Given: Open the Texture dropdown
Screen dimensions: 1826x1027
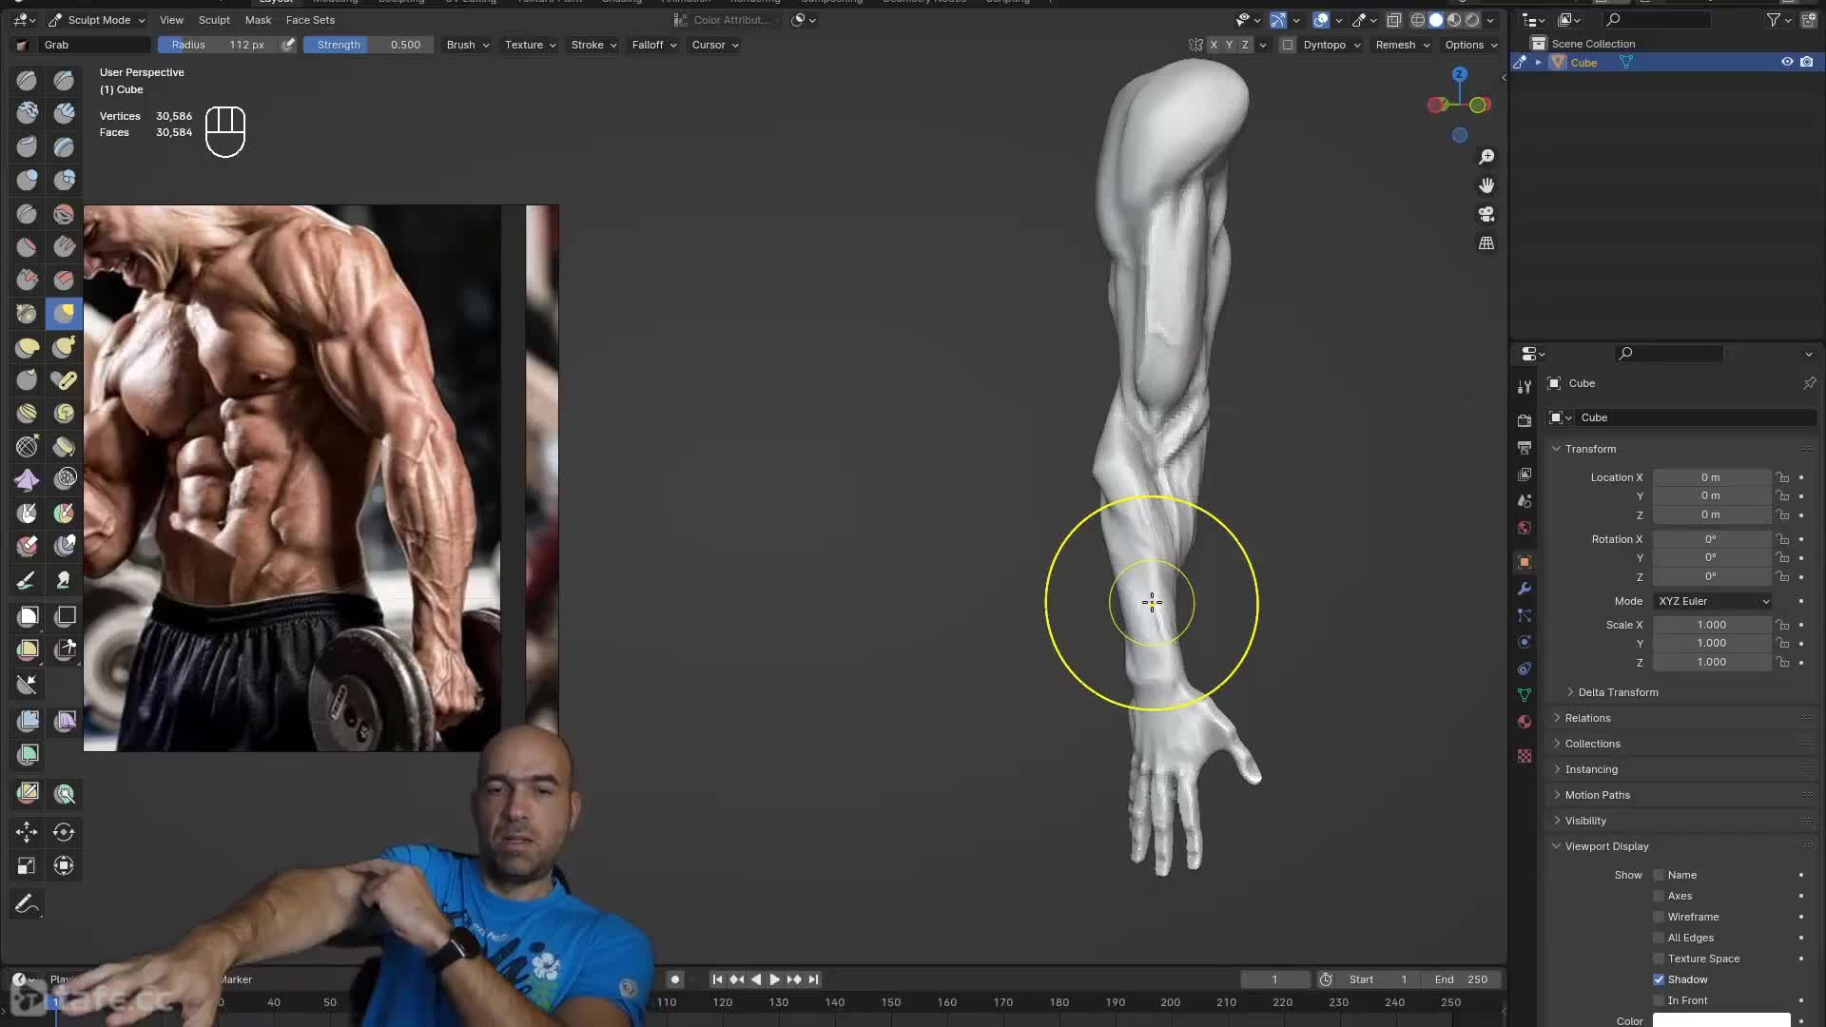Looking at the screenshot, I should click(x=531, y=45).
